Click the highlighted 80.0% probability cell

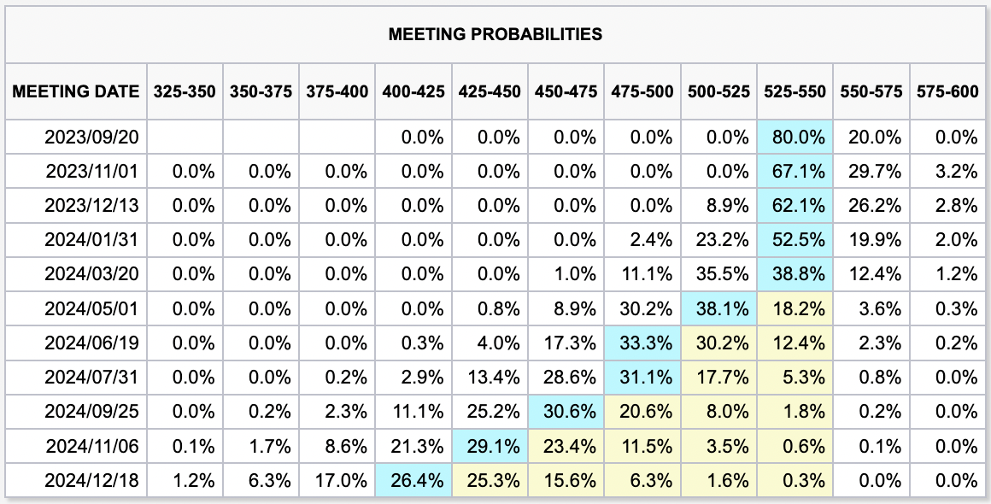795,137
